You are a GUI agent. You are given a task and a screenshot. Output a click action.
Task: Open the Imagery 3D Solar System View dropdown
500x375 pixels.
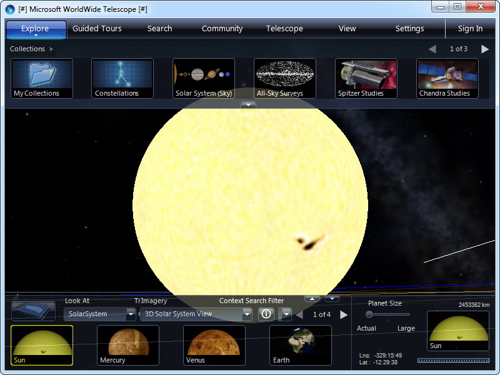(196, 314)
